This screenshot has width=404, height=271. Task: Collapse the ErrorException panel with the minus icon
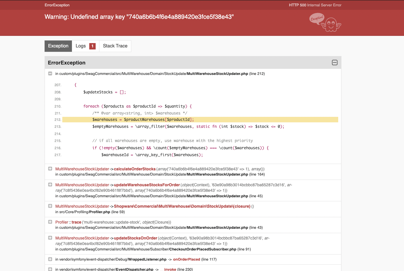[334, 63]
